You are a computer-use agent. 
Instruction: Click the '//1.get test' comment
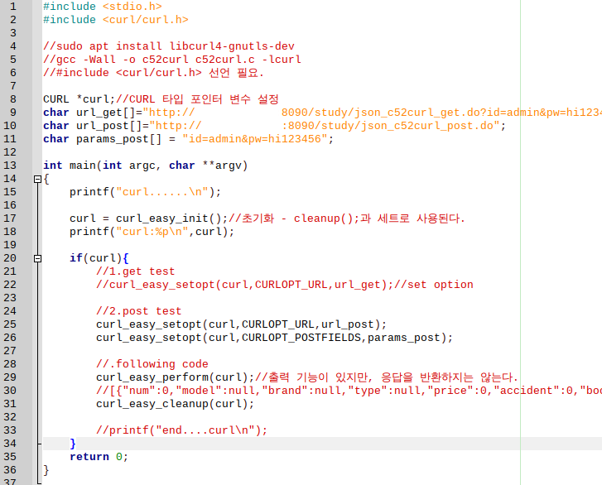(136, 271)
